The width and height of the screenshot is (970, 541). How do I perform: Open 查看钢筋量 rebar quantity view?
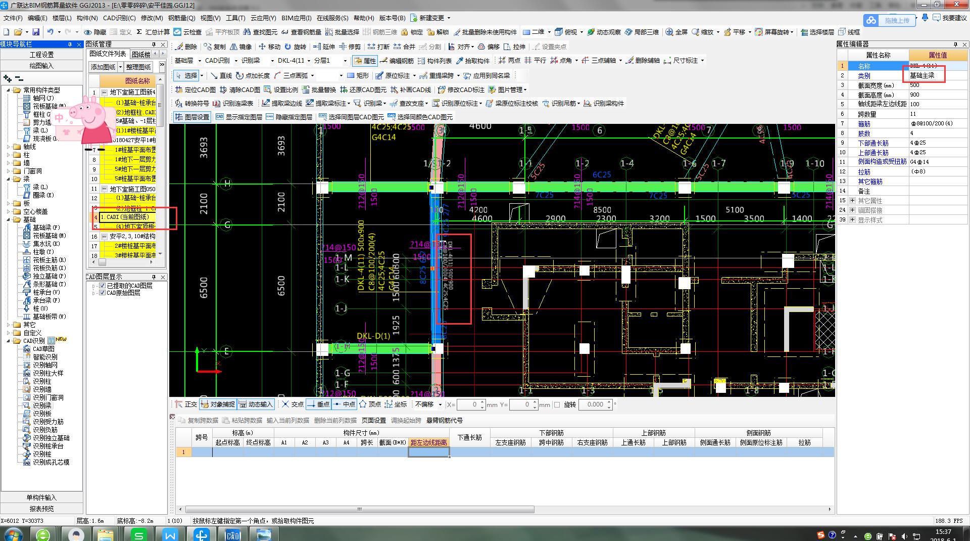[301, 32]
